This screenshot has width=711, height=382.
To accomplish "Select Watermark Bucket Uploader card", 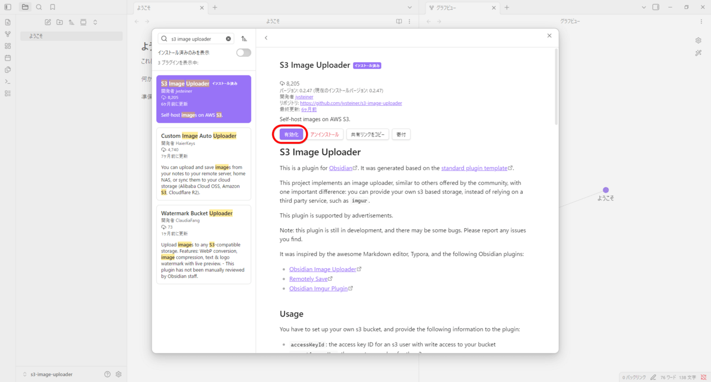I will click(203, 244).
